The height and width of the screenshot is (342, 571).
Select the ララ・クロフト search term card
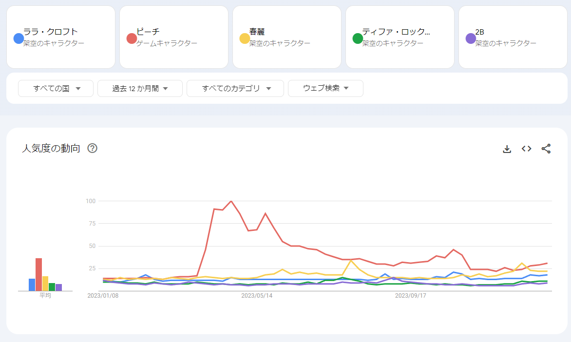61,37
